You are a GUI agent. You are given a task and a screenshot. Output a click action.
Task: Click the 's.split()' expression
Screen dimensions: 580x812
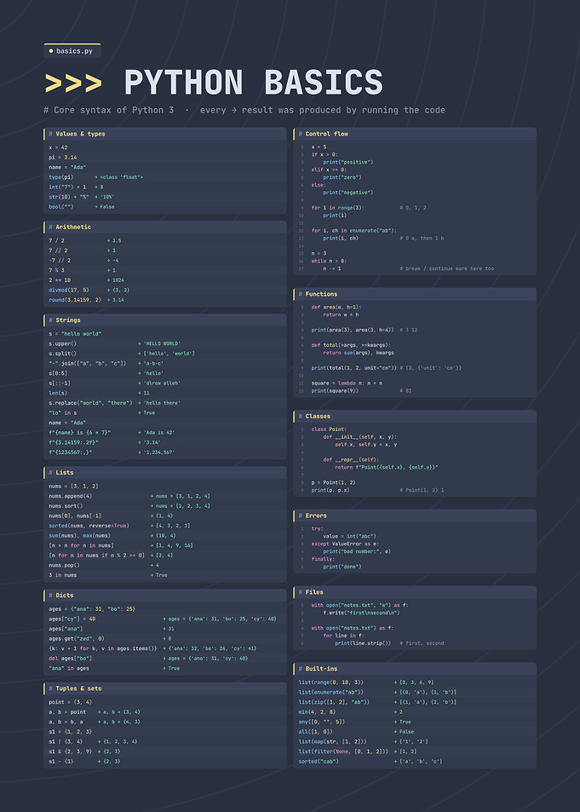click(63, 354)
